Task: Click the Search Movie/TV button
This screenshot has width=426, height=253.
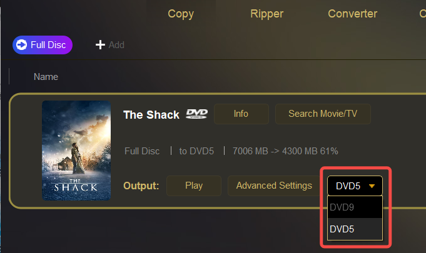Action: pos(323,114)
